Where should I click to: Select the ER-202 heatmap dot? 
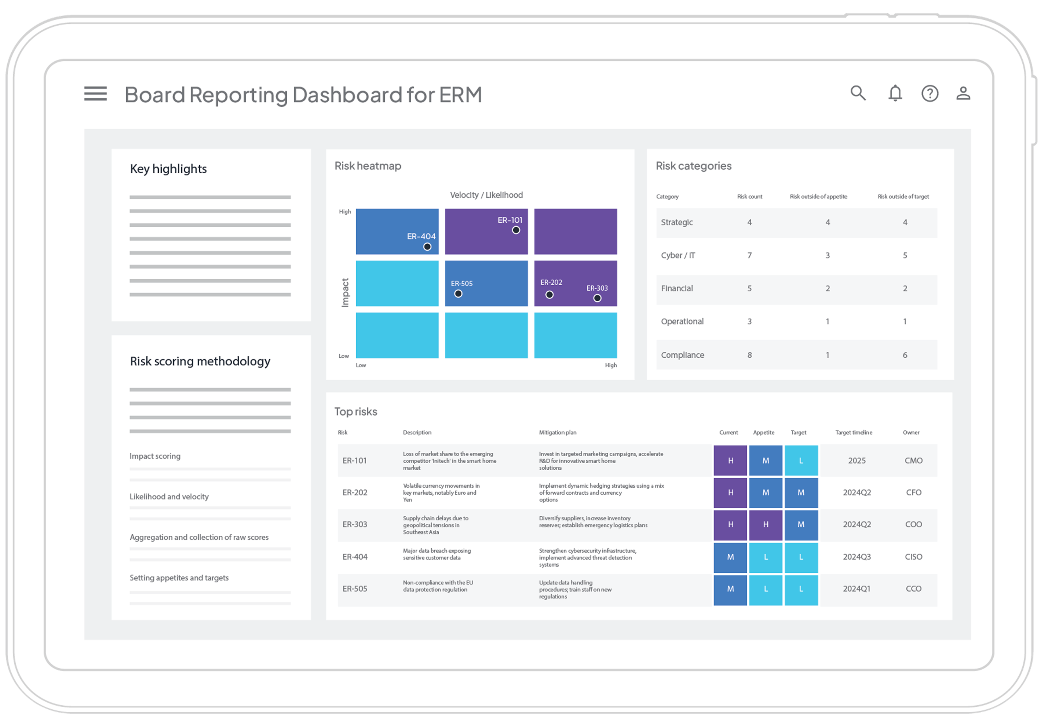pyautogui.click(x=549, y=295)
